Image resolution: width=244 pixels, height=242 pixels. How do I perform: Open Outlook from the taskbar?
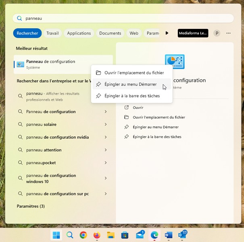coord(182,235)
